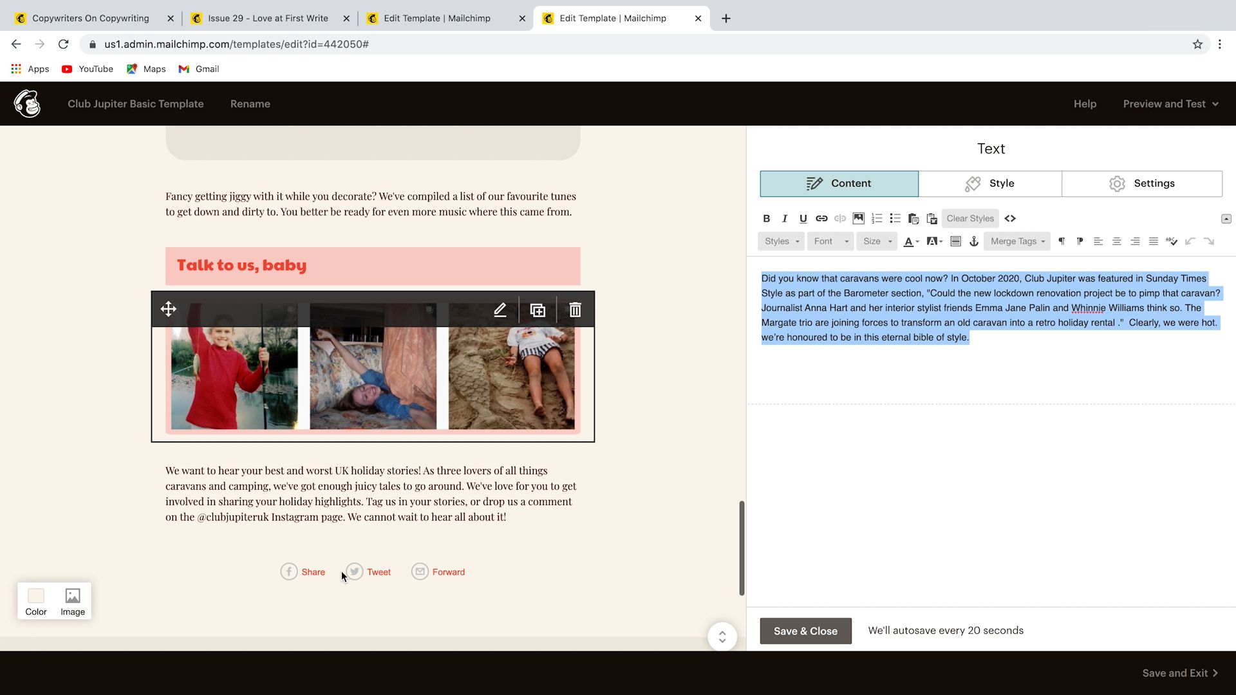Apply numbered list formatting
Screen dimensions: 1236x695
(x=877, y=219)
